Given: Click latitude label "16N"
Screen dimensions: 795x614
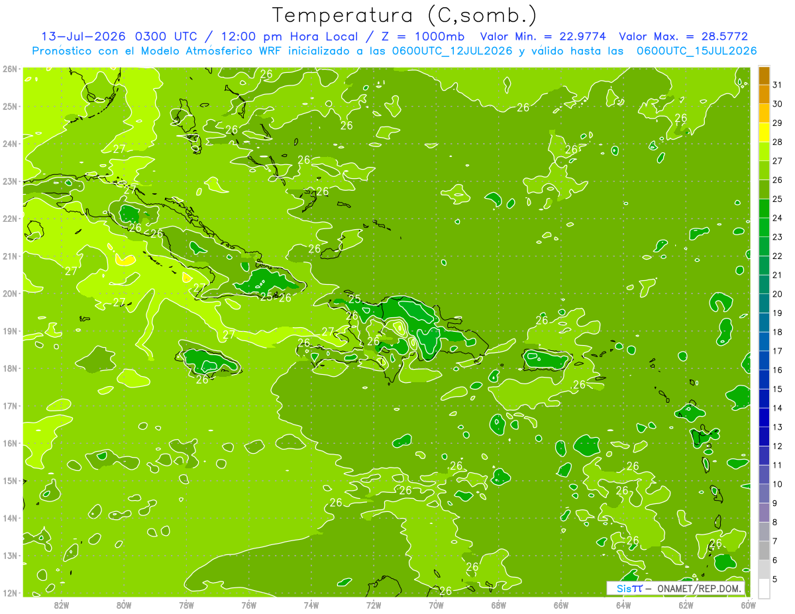Looking at the screenshot, I should (x=10, y=443).
